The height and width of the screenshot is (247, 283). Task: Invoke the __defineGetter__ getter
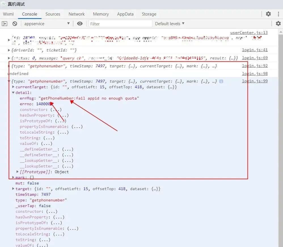click(x=68, y=149)
